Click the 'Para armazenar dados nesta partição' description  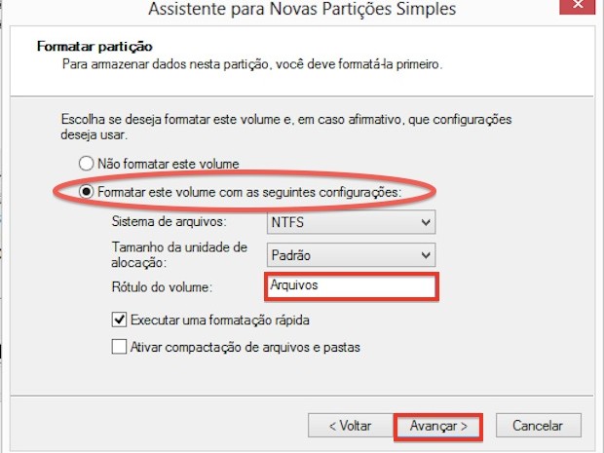click(253, 64)
